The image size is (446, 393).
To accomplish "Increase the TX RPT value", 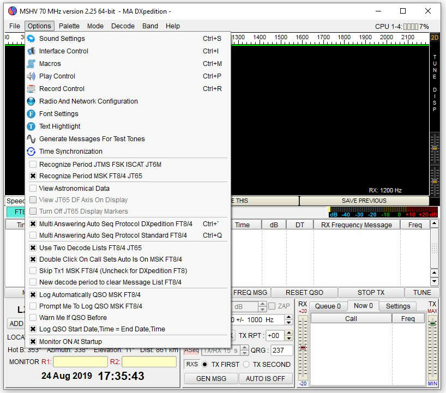I will point(289,332).
